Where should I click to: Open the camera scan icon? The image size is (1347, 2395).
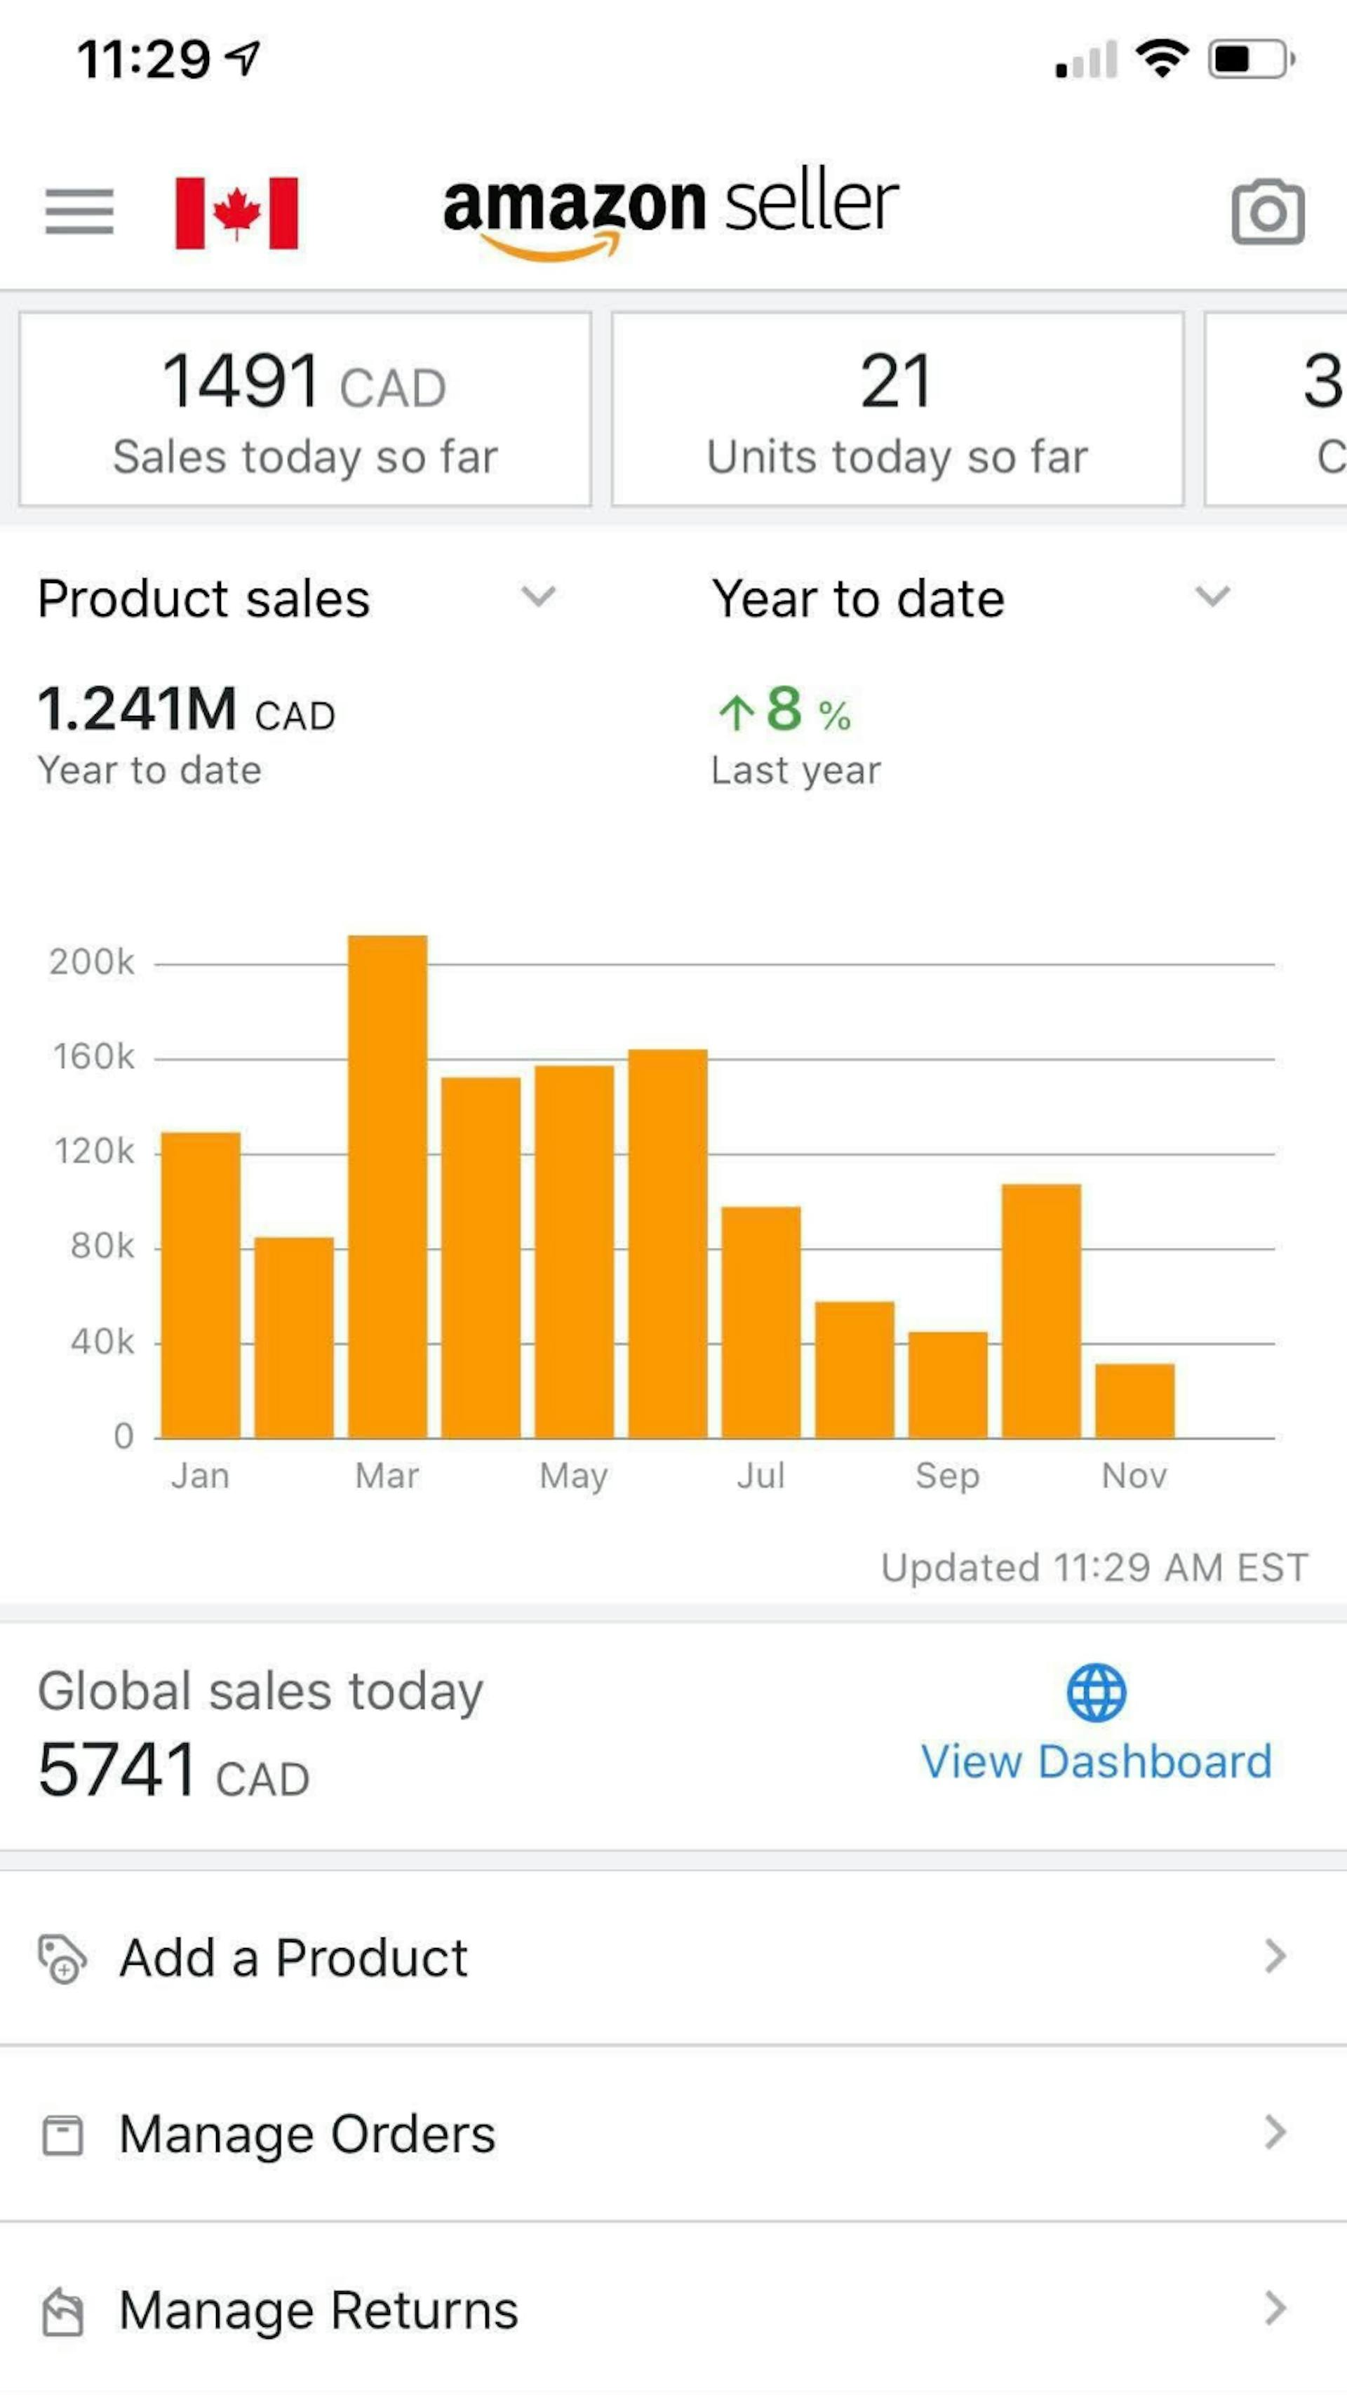pos(1267,212)
